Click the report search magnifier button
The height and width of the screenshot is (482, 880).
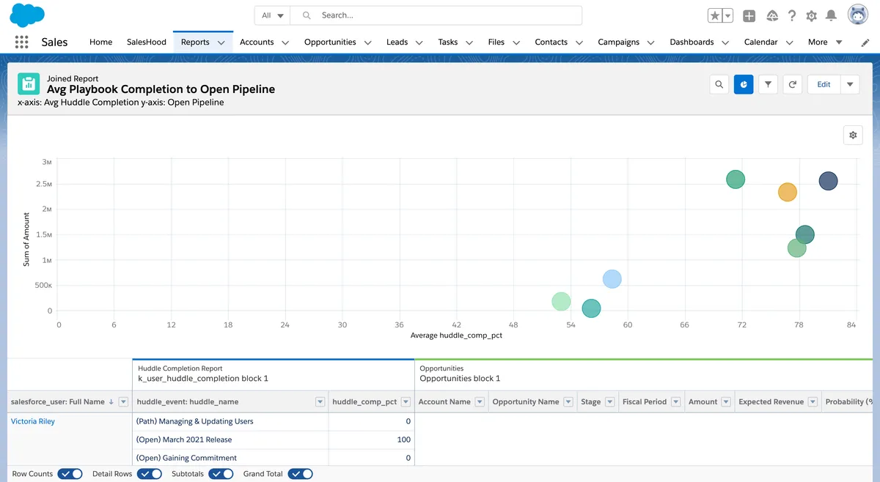719,84
